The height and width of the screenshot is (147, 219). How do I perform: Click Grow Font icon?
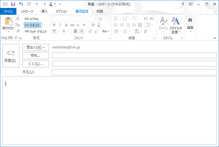point(90,31)
